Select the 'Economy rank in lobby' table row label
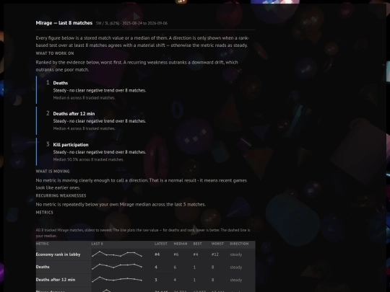The width and height of the screenshot is (390, 292). pyautogui.click(x=58, y=255)
